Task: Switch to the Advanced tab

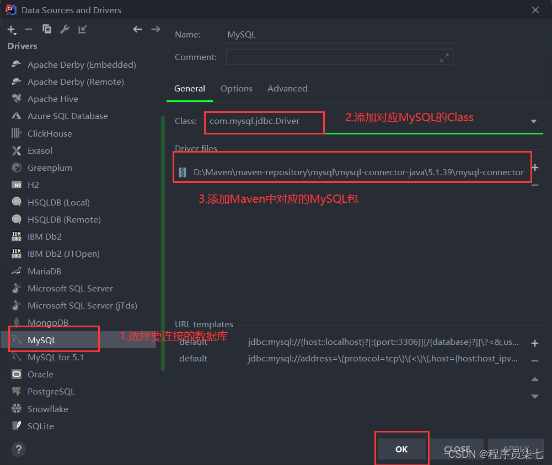Action: pos(287,89)
